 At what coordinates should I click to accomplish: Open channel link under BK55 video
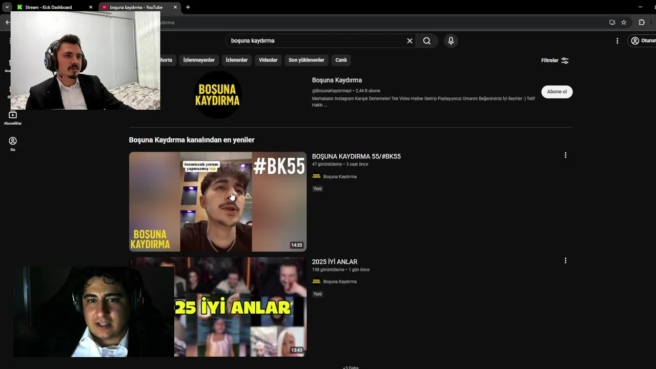[340, 177]
